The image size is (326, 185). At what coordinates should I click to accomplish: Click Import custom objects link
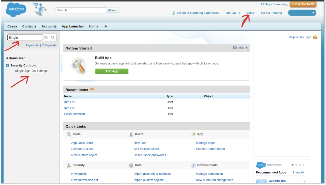pyautogui.click(x=149, y=180)
